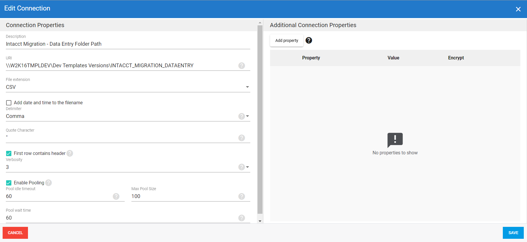Click the Quote Character help icon
This screenshot has height=242, width=527.
242,138
